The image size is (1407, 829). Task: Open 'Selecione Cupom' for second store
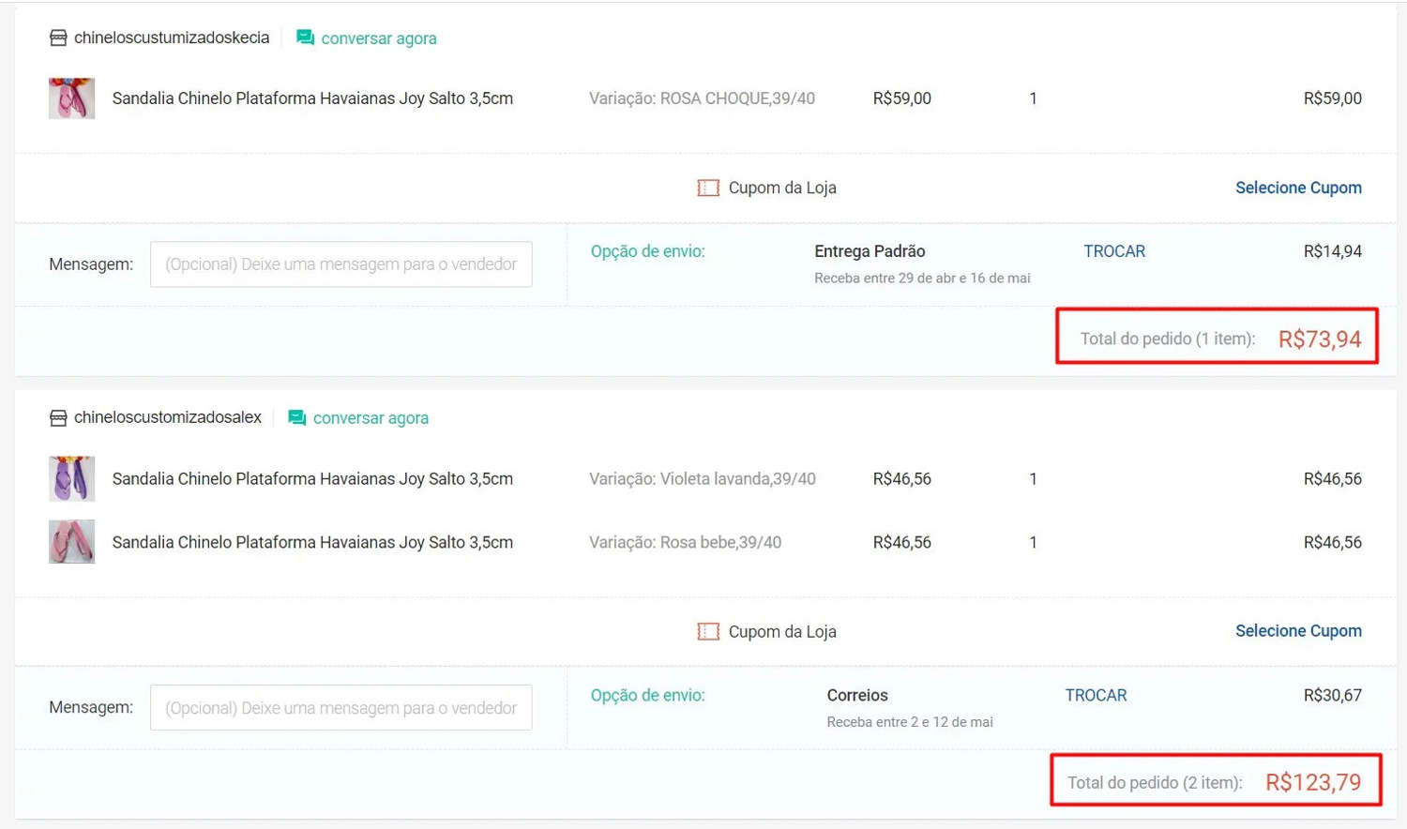[1297, 631]
